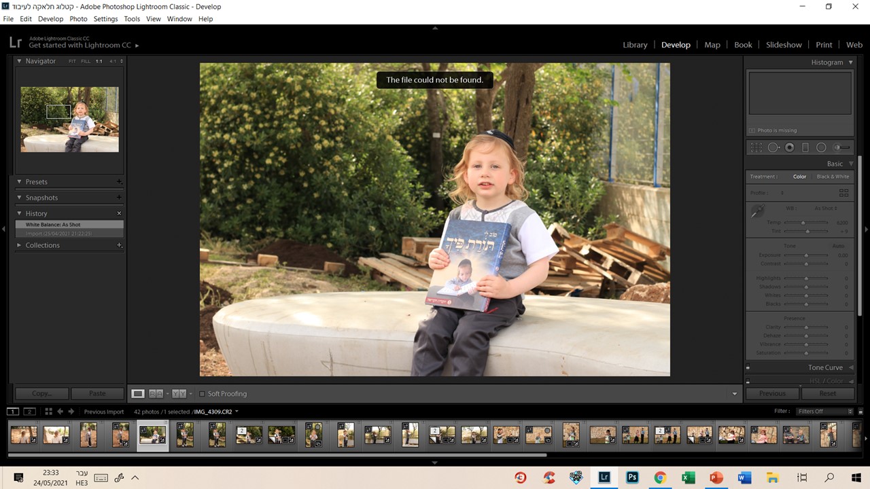The image size is (870, 489).
Task: Set Navigator zoom to 1:1
Action: [x=99, y=61]
